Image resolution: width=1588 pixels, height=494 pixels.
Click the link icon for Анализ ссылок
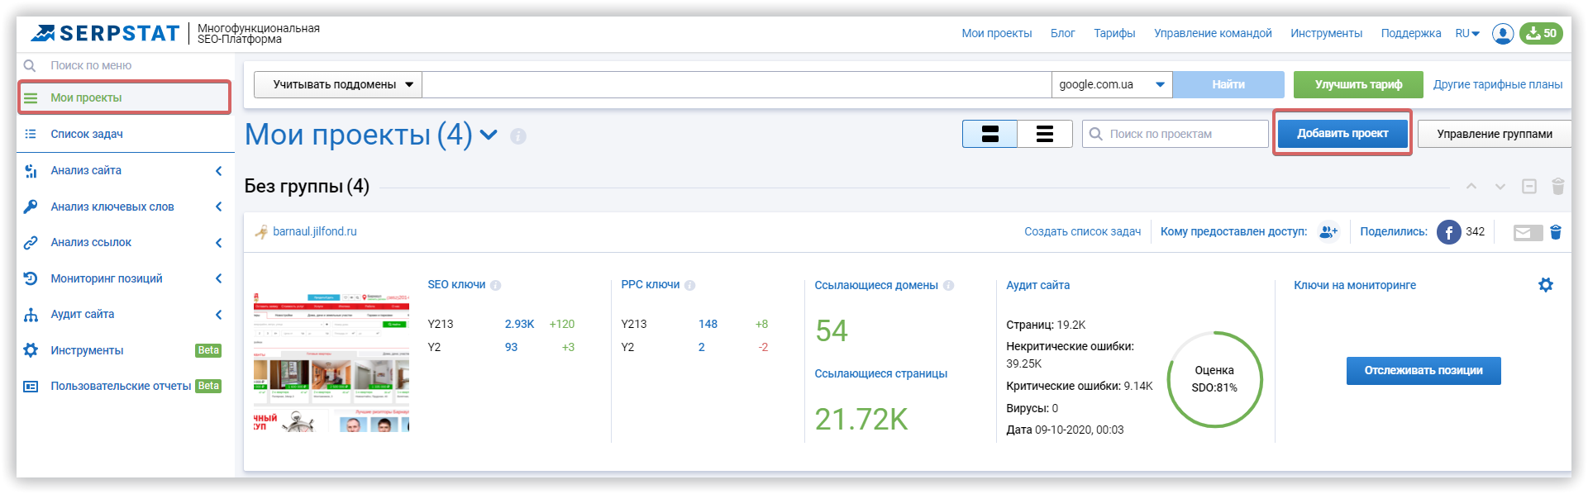31,243
